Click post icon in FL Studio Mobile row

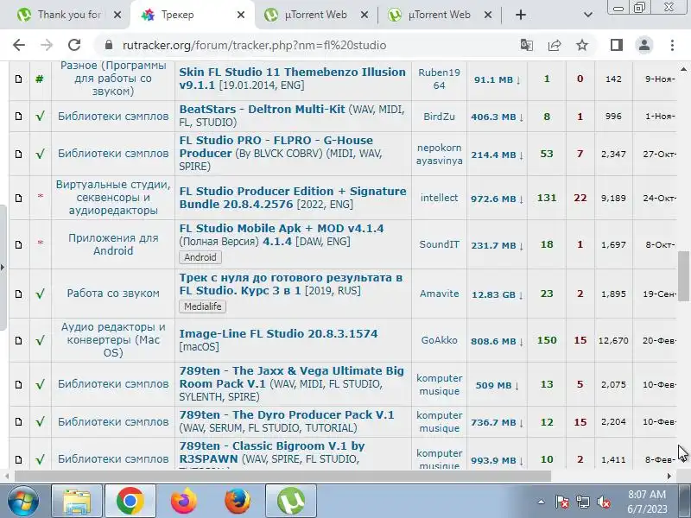pos(18,244)
